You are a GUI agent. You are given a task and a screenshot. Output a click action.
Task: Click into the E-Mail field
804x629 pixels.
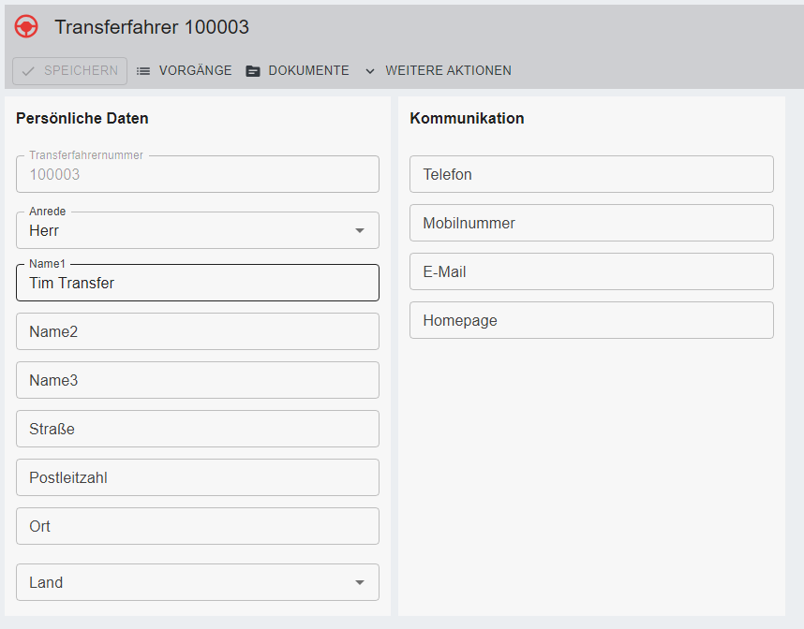click(591, 271)
